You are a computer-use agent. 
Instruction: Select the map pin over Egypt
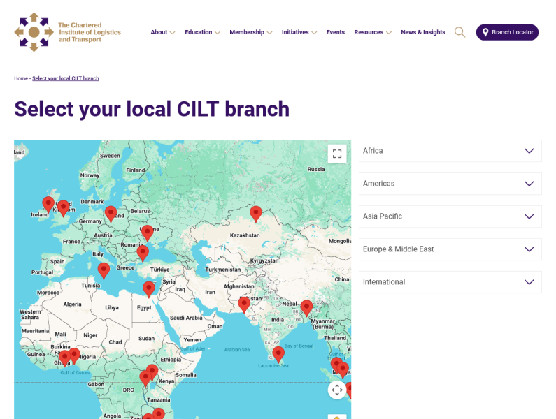point(148,288)
